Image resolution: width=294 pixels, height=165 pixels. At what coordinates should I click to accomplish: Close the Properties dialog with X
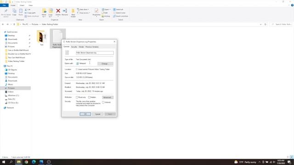[x=114, y=42]
